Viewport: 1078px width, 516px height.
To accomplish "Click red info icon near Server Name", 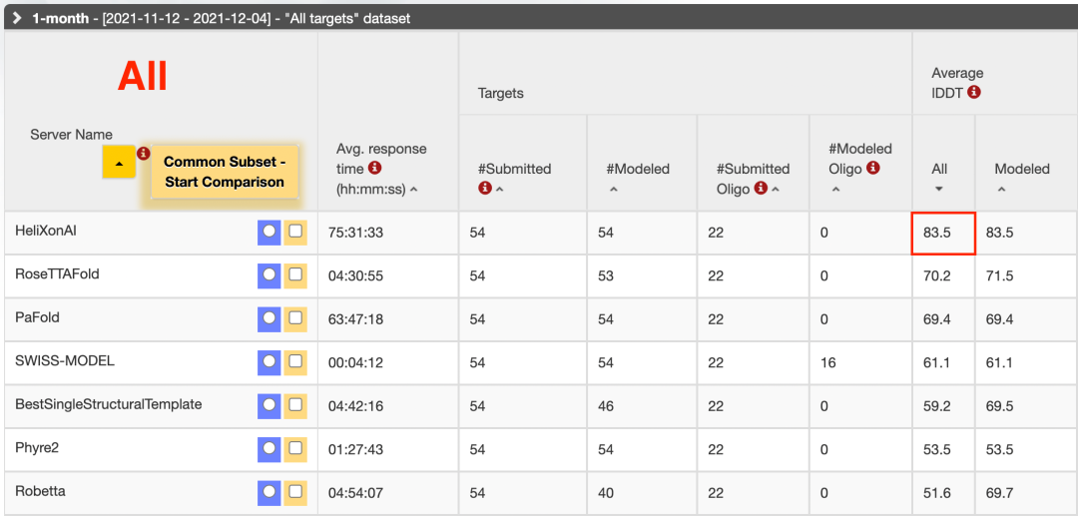I will pos(144,154).
